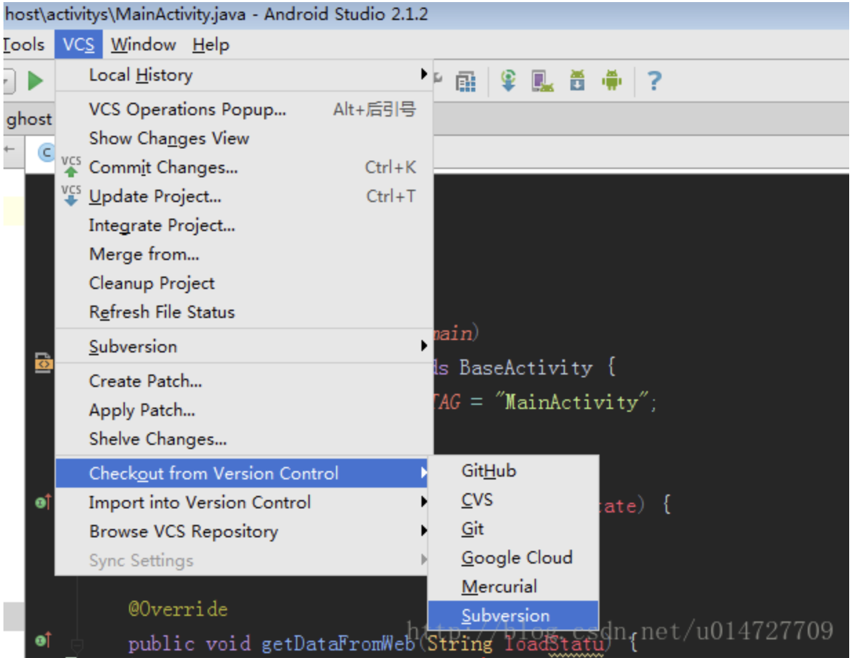
Task: Click the green Run button in toolbar
Action: point(35,81)
